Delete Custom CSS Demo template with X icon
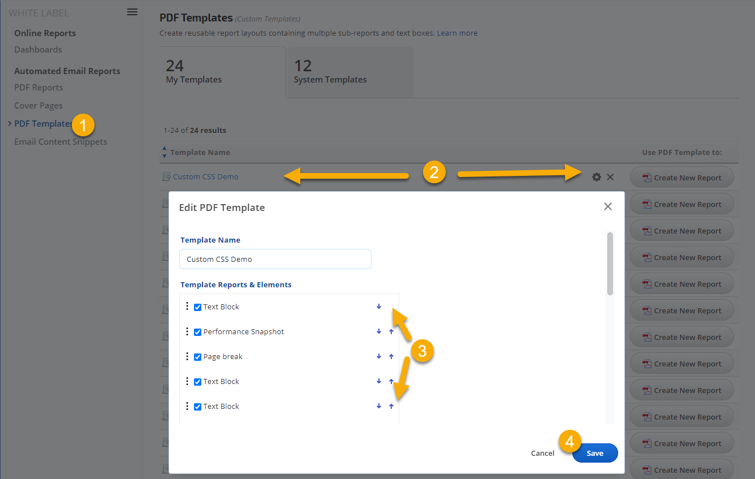The image size is (755, 479). 610,177
